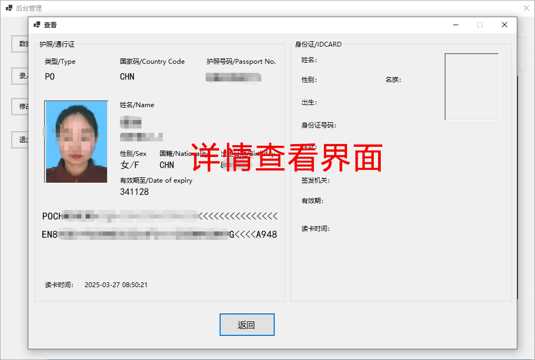Click the 查看 dialog title bar icon
Viewport: 535px width, 360px height.
pos(37,25)
